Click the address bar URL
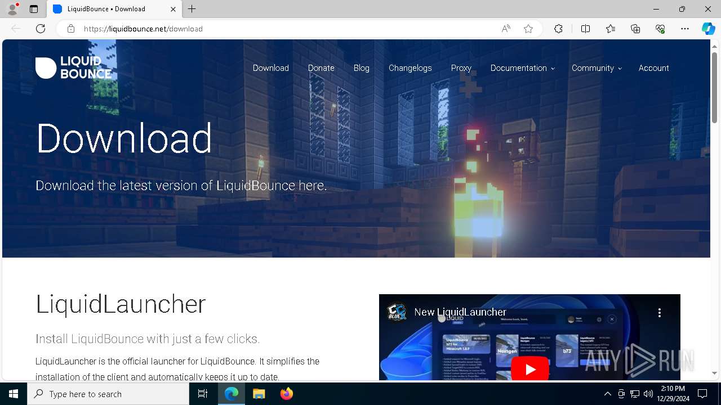The height and width of the screenshot is (405, 721). pos(144,29)
